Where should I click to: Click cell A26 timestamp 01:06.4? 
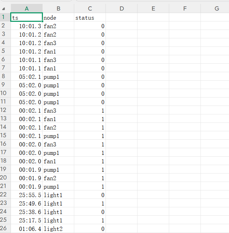27,229
